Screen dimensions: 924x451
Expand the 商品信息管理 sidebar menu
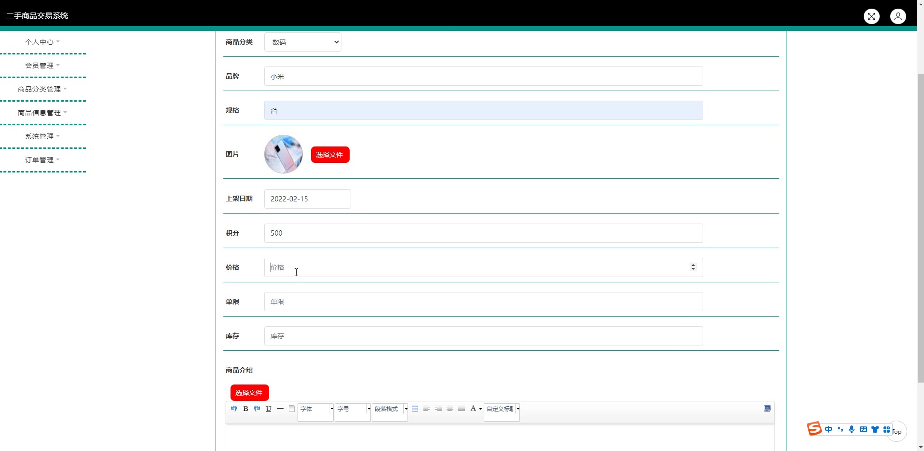[x=42, y=113]
